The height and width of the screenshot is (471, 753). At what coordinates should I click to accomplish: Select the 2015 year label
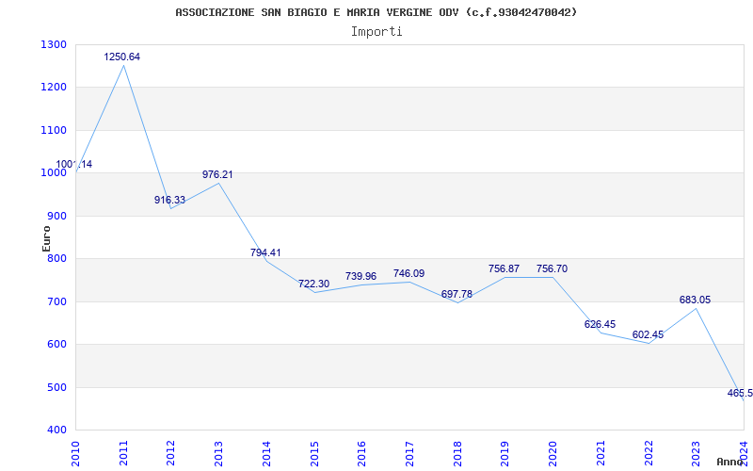(314, 454)
